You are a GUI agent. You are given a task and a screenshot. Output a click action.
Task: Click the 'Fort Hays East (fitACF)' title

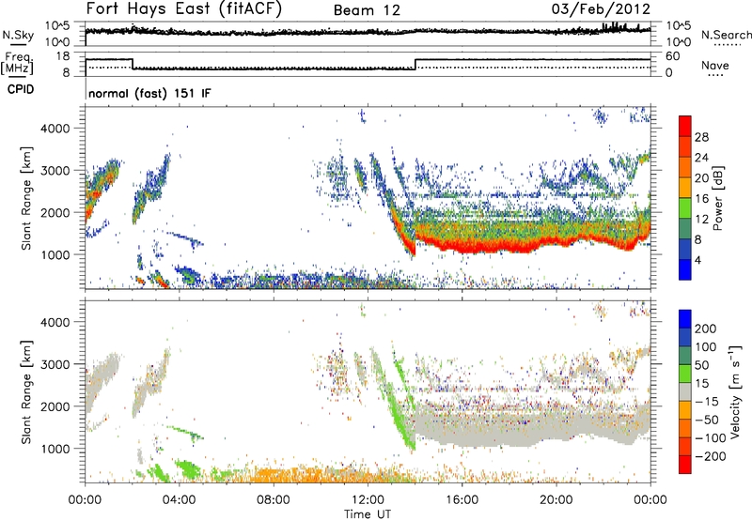click(x=184, y=9)
